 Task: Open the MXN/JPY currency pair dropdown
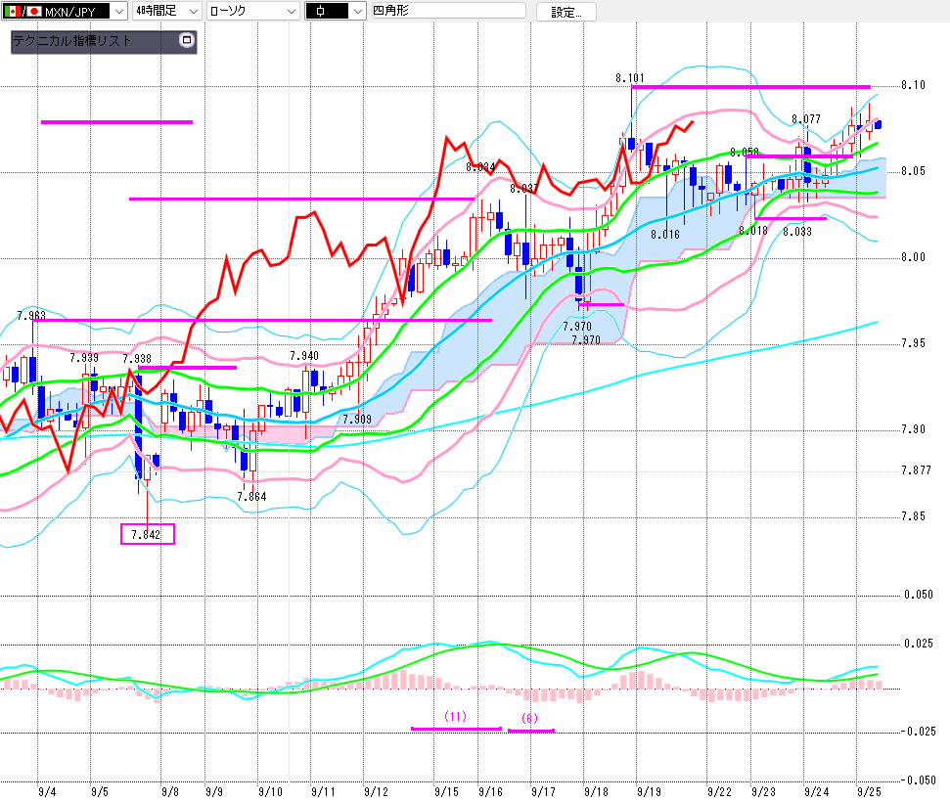click(118, 12)
